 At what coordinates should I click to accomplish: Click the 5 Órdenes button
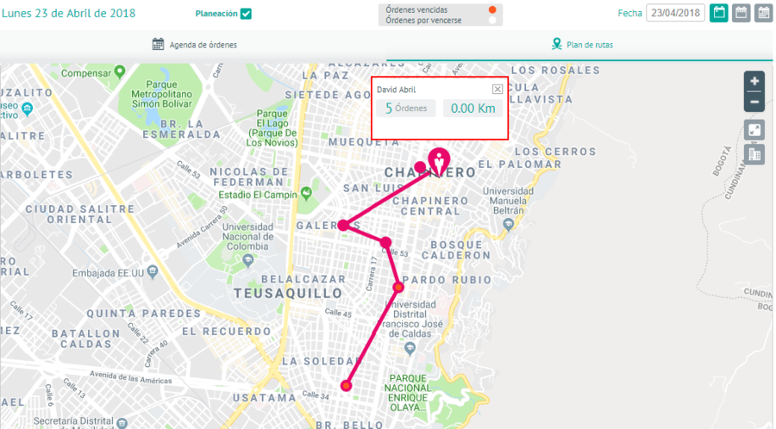(x=406, y=109)
